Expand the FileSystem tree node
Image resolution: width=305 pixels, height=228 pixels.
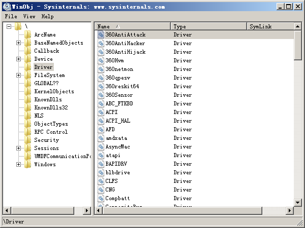pyautogui.click(x=18, y=75)
